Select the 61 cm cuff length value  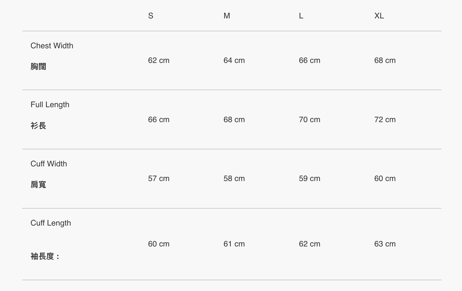pyautogui.click(x=234, y=244)
